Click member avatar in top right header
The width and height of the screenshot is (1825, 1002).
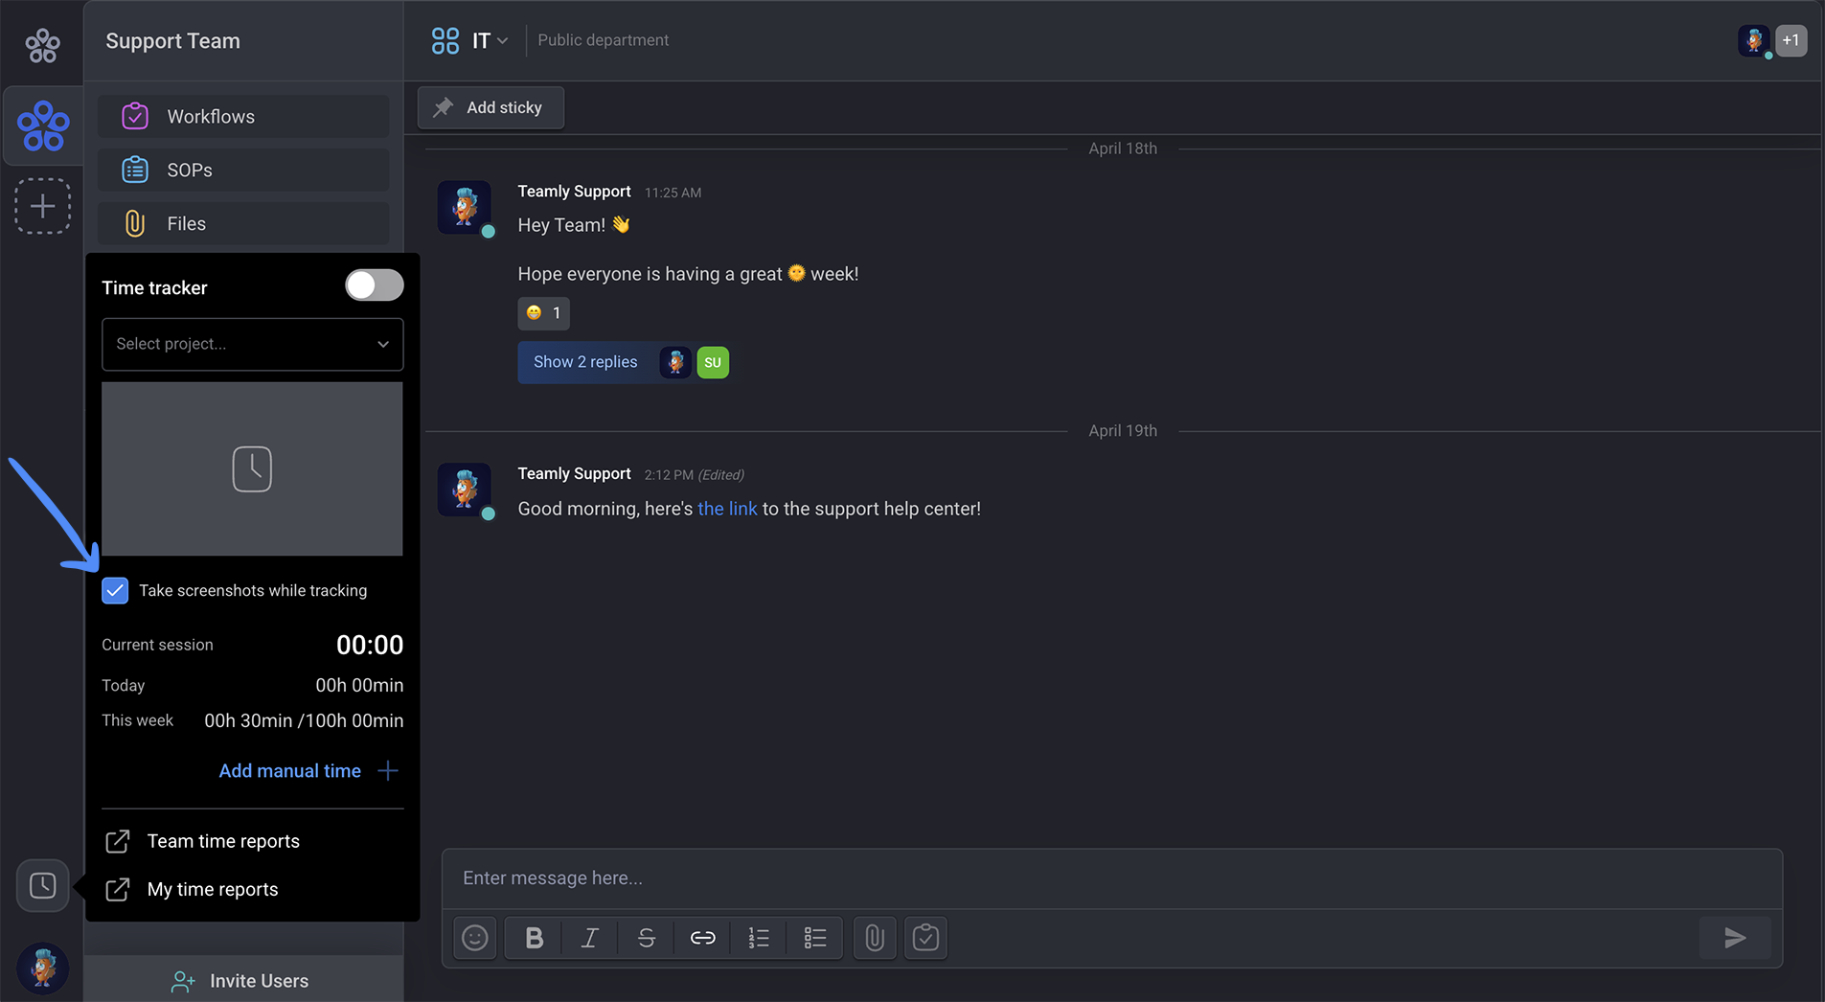click(1754, 40)
